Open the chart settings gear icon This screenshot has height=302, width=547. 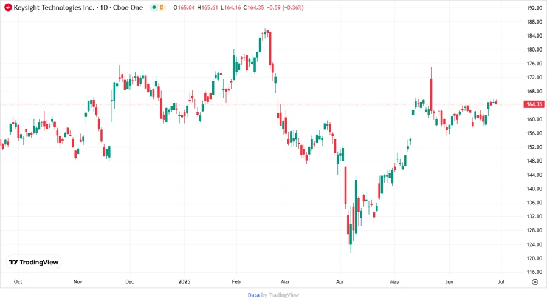pyautogui.click(x=535, y=282)
